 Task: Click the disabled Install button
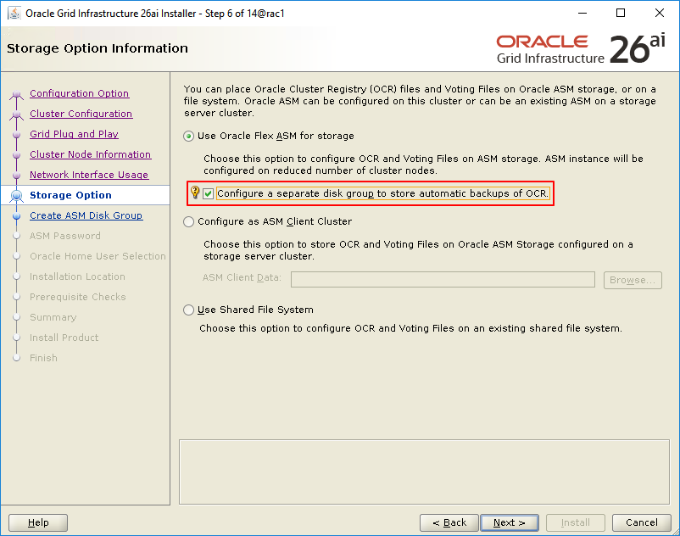tap(576, 522)
